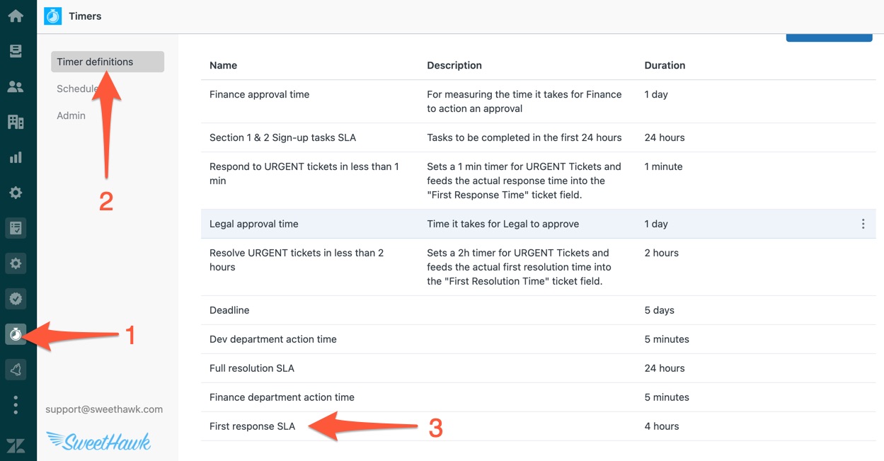Go to the Admin section
Viewport: 884px width, 461px height.
tap(71, 115)
